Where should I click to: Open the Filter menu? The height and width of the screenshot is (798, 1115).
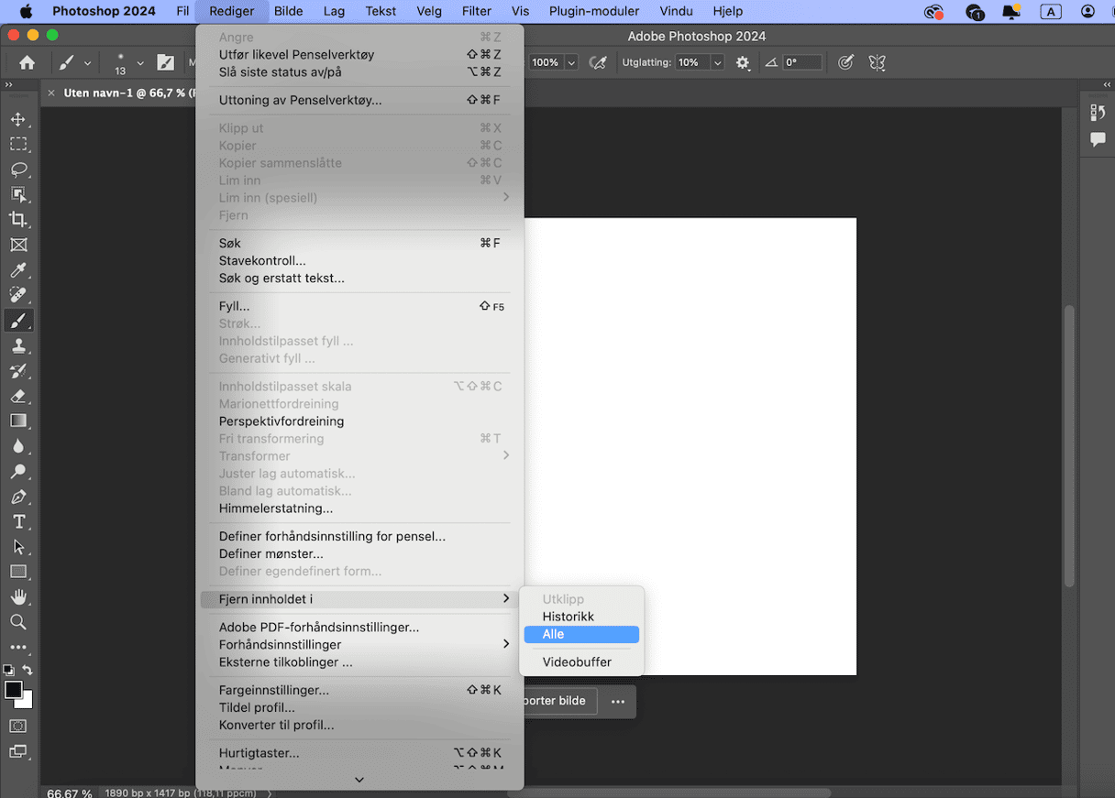pos(477,11)
